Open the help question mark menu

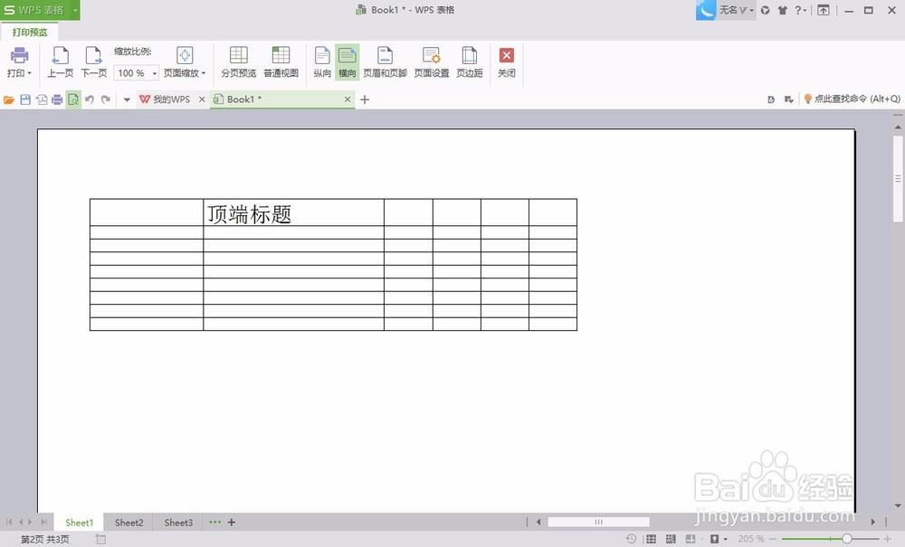point(800,10)
